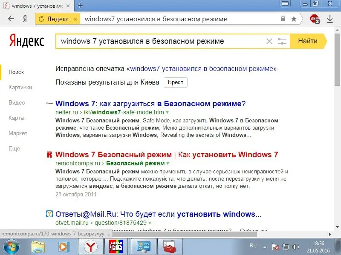This screenshot has width=341, height=255.
Task: Click the address bar query text
Action: pyautogui.click(x=156, y=19)
